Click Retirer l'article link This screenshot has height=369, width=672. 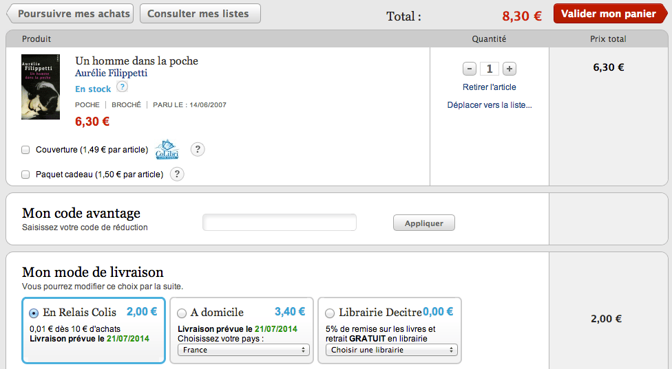pos(490,87)
